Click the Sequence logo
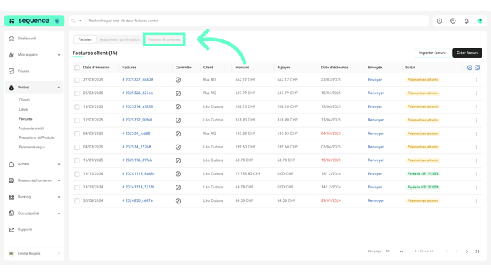 point(34,21)
